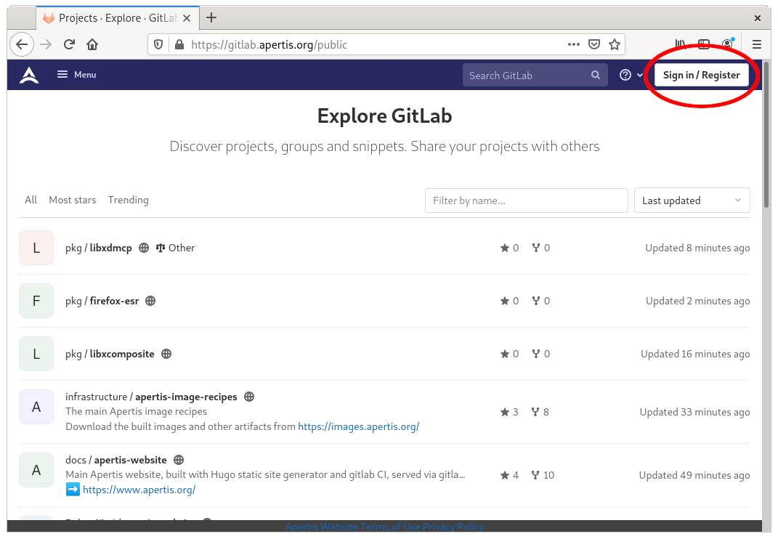Image resolution: width=778 pixels, height=539 pixels.
Task: Open the pkg / libxcomposite project
Action: [110, 354]
